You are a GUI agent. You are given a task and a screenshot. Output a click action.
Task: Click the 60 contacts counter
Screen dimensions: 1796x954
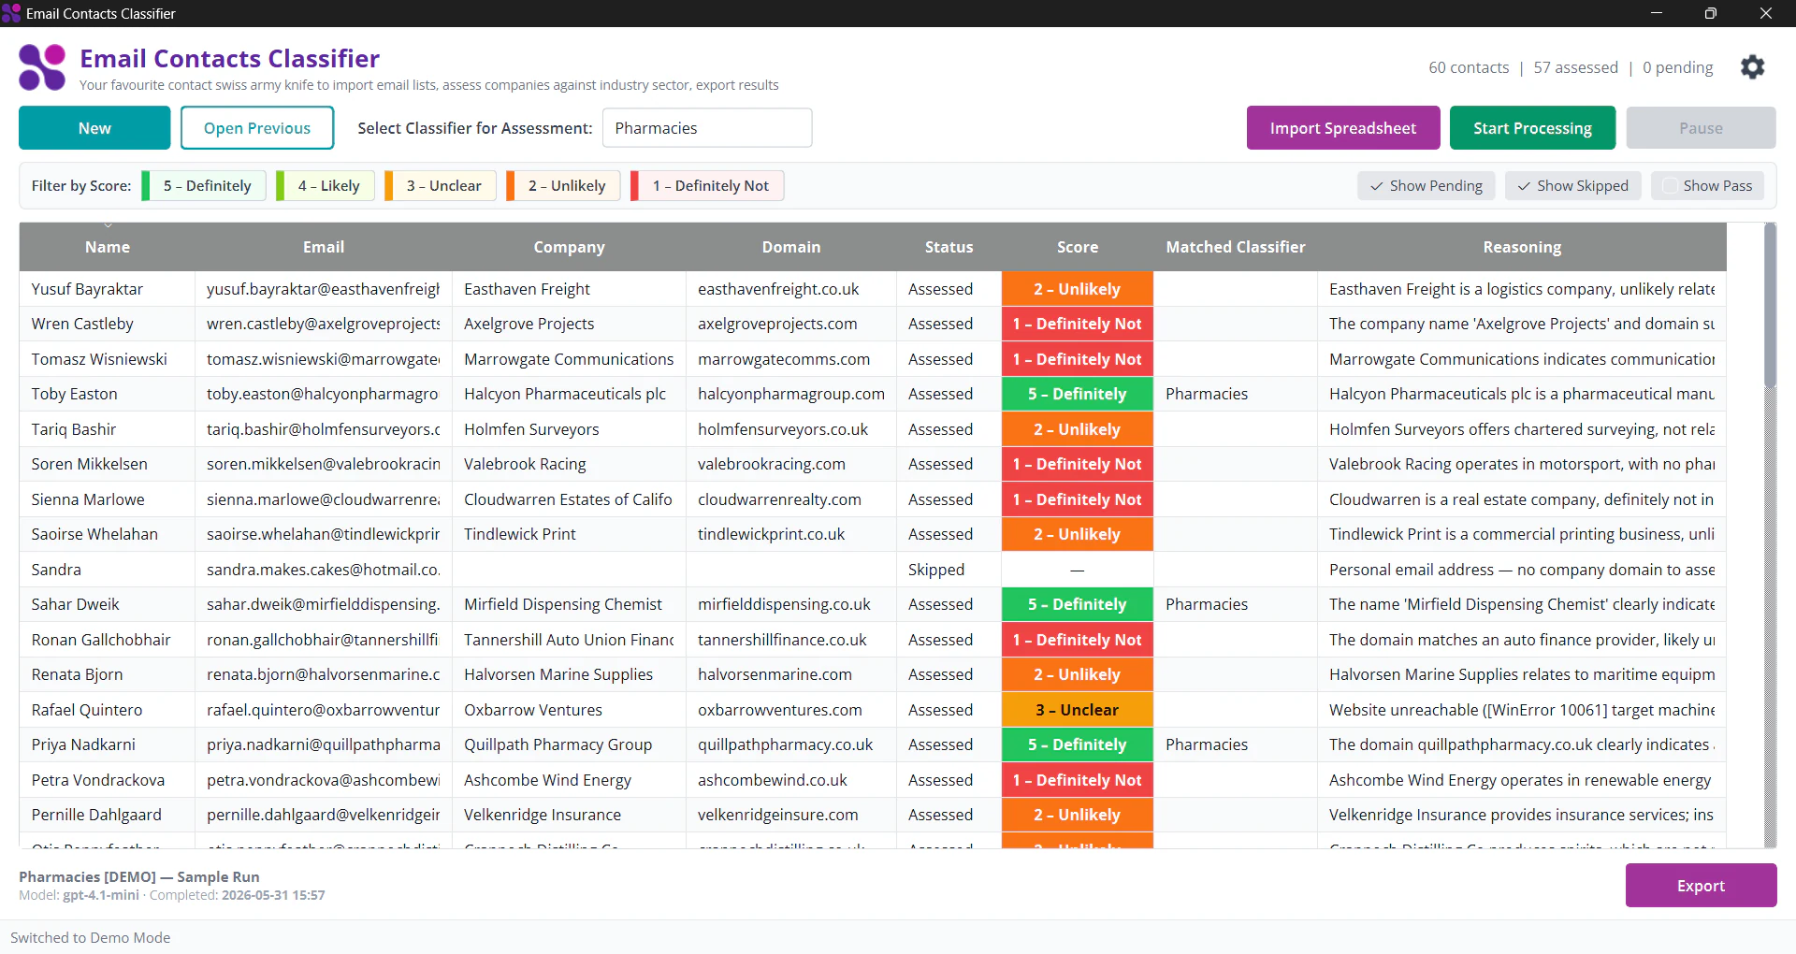click(x=1469, y=67)
